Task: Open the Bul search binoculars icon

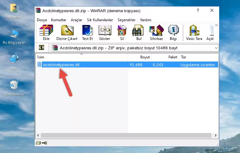Action: (138, 30)
